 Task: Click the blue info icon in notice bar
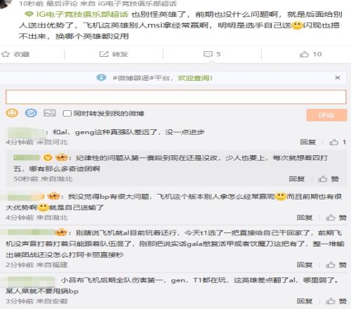point(101,77)
